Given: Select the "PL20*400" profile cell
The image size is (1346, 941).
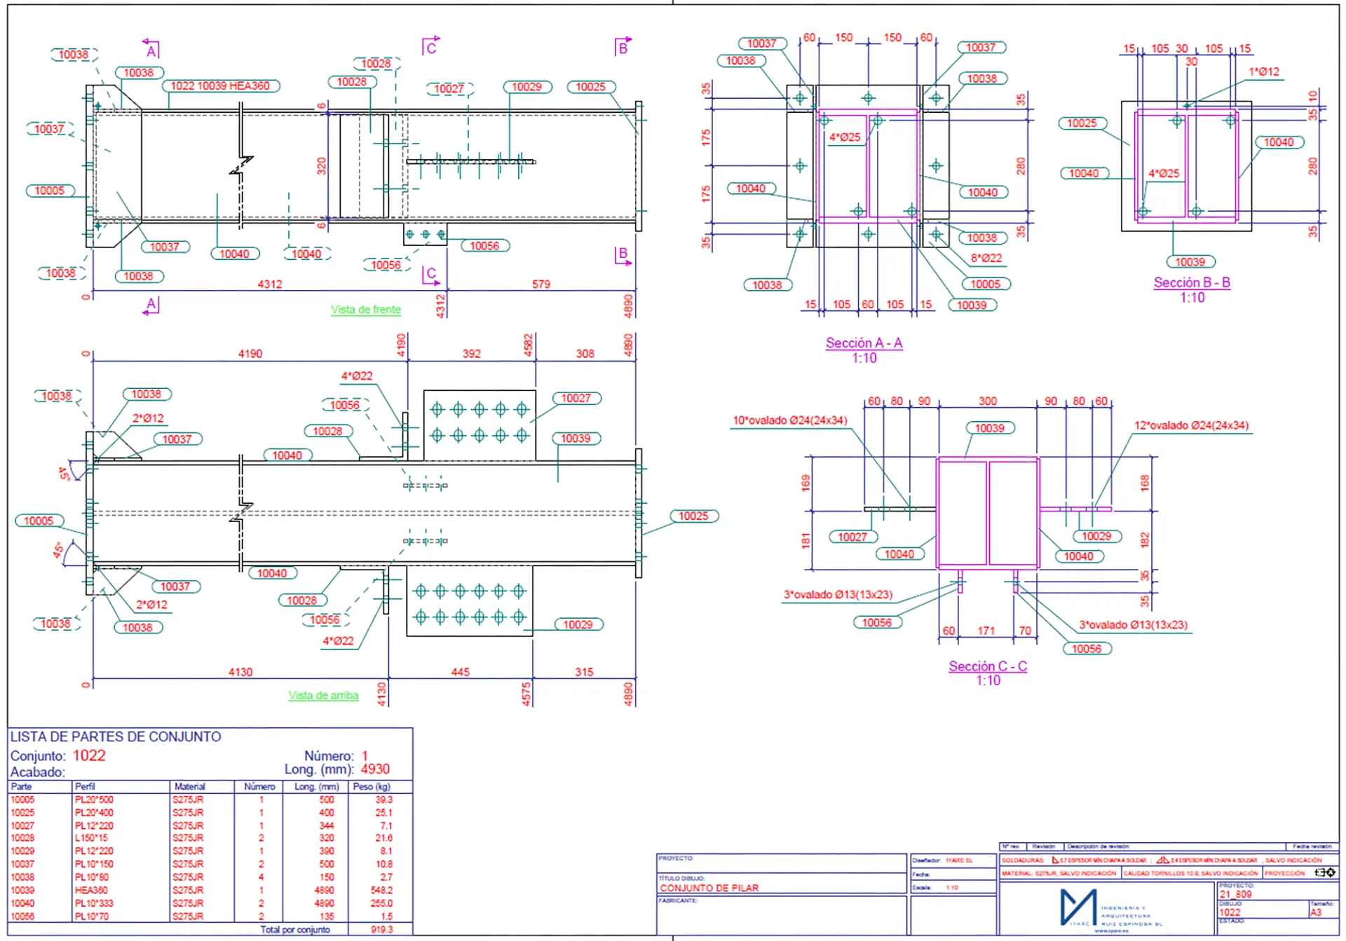Looking at the screenshot, I should click(94, 813).
